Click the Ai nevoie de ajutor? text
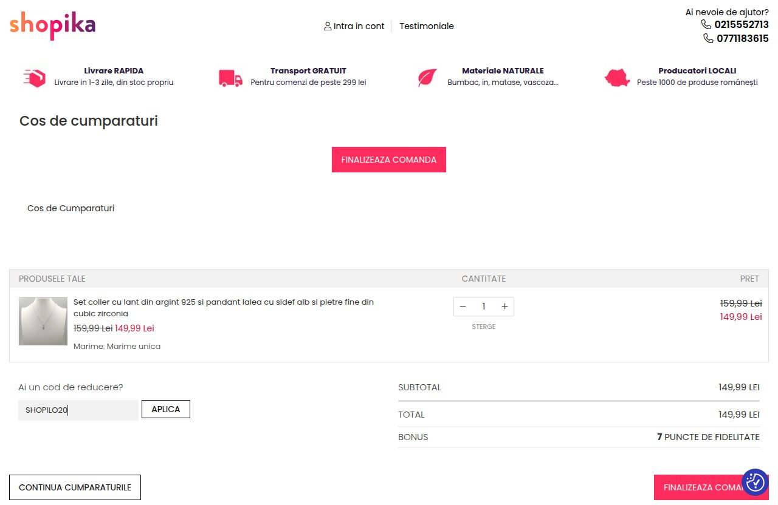The image size is (778, 505). coord(727,12)
